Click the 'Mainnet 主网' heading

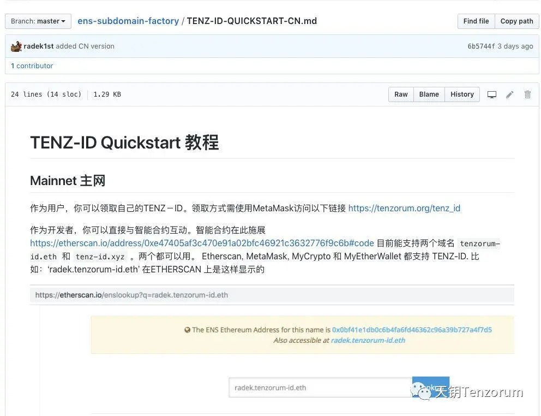pos(68,181)
